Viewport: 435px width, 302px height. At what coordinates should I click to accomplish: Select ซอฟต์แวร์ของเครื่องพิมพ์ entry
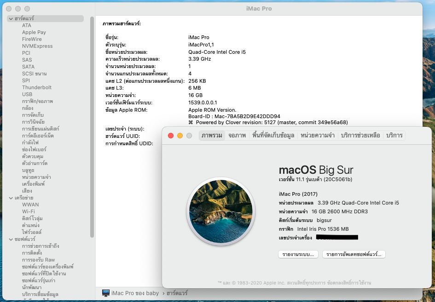[x=48, y=267]
